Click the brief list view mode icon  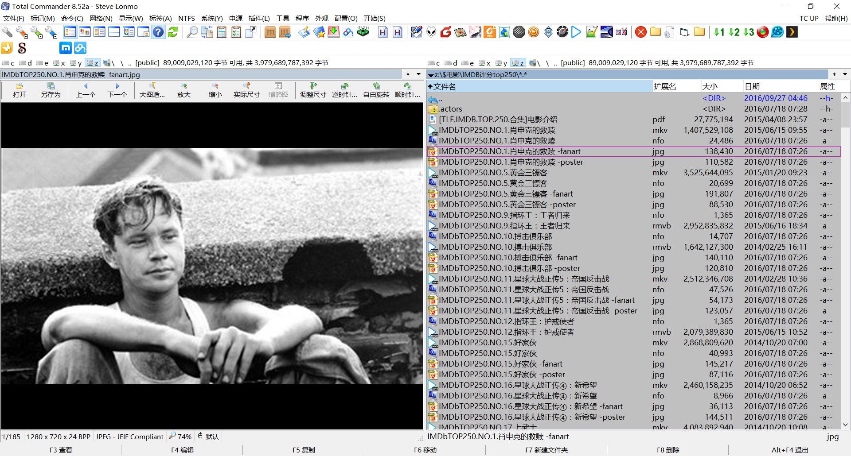70,32
